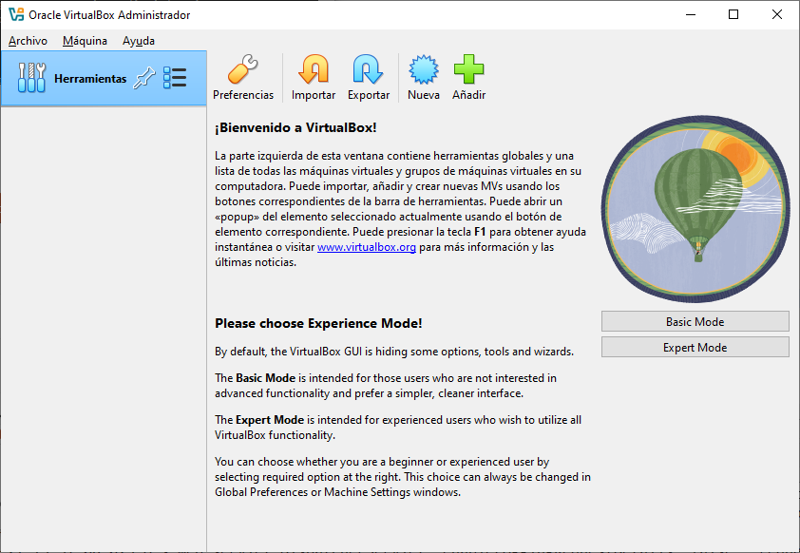Close the VirtualBox Administrador window
Image resolution: width=800 pixels, height=553 pixels.
pos(776,14)
